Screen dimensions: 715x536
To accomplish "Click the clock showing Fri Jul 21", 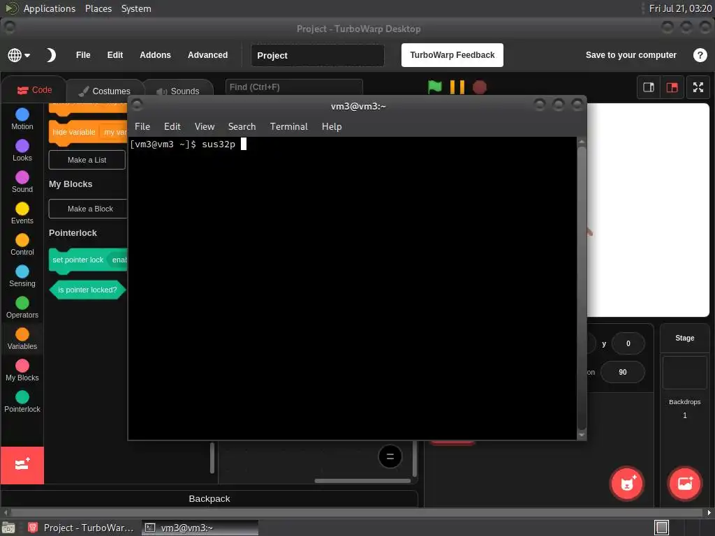I will (680, 8).
